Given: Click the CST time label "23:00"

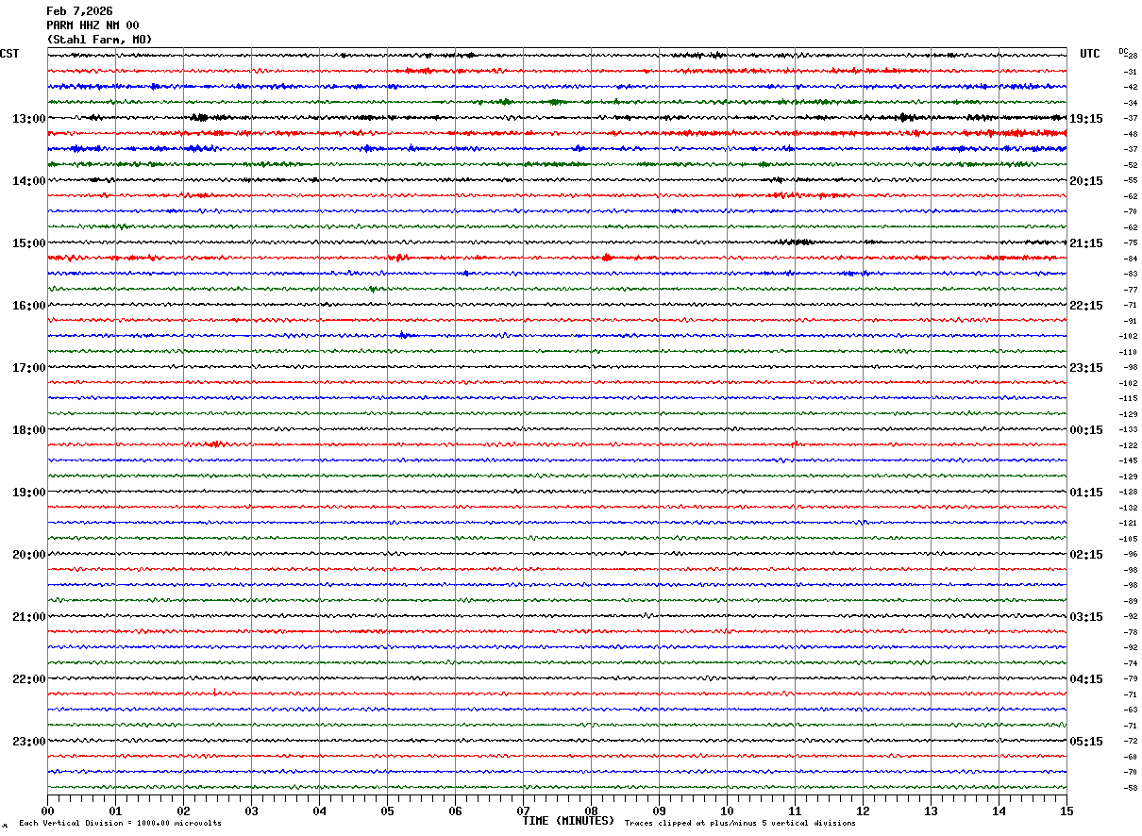Looking at the screenshot, I should click(x=29, y=742).
